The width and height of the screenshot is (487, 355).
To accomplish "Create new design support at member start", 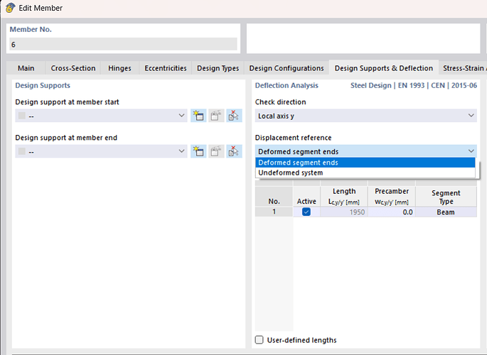I will 198,116.
